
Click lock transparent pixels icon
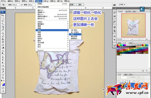coord(123,81)
